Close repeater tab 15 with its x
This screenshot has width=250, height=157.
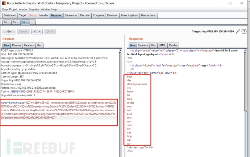coord(18,22)
